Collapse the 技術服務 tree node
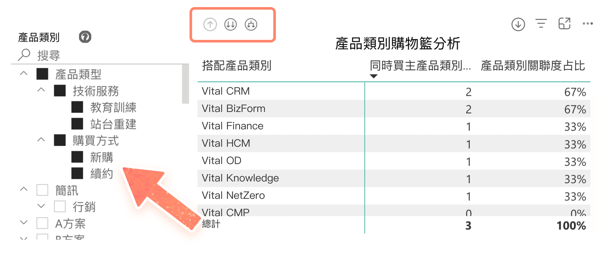The height and width of the screenshot is (258, 613). pos(41,90)
